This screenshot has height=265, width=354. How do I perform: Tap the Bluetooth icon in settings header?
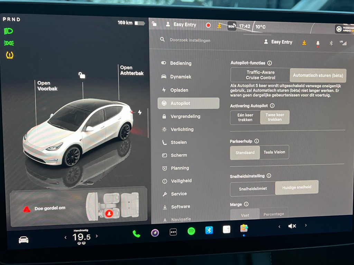(x=331, y=42)
